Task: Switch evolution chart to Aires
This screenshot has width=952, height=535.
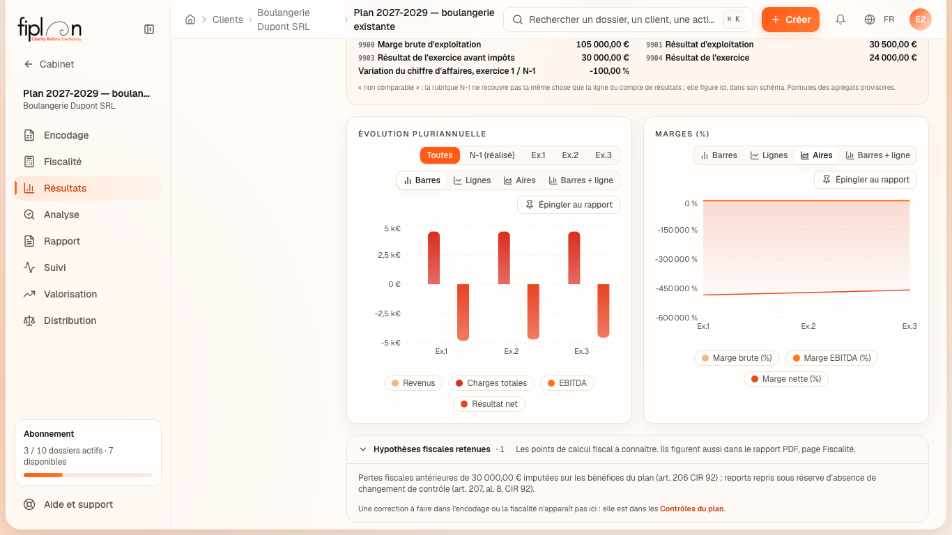Action: coord(519,180)
